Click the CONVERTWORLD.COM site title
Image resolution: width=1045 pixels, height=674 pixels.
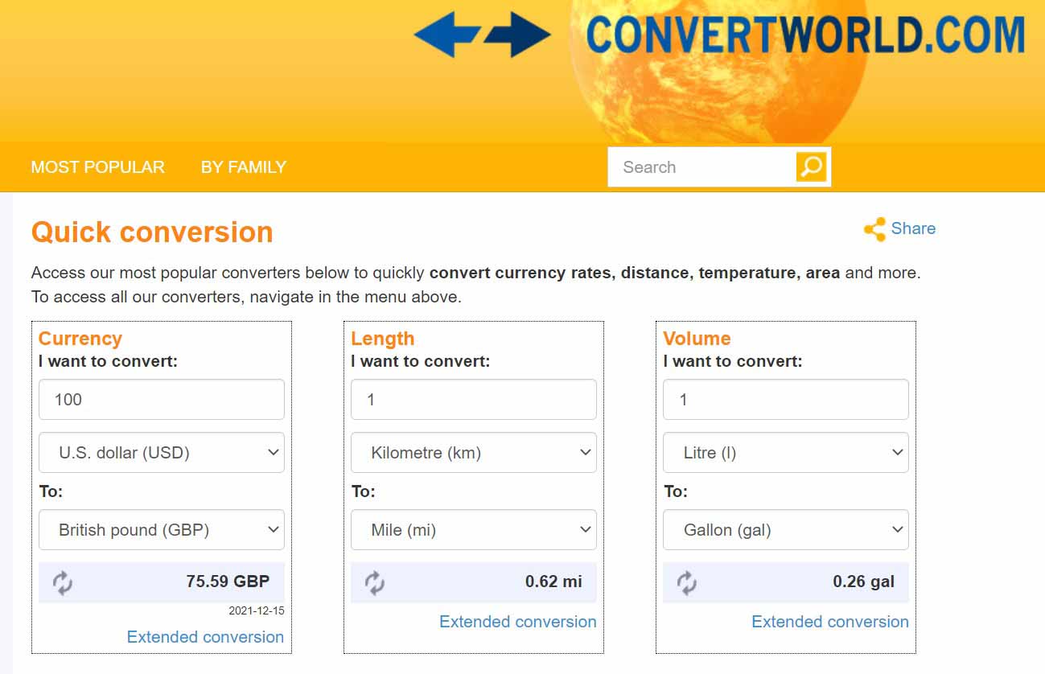[806, 35]
